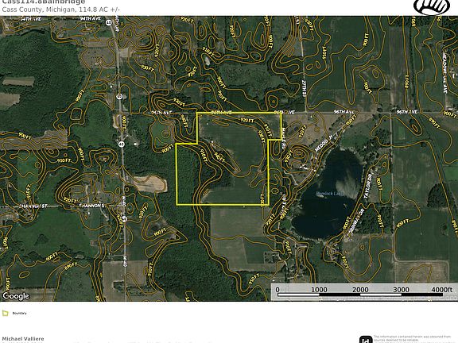Click the 'Michael Valliere' name text
Viewport: 458px width, 343px height.
23,338
